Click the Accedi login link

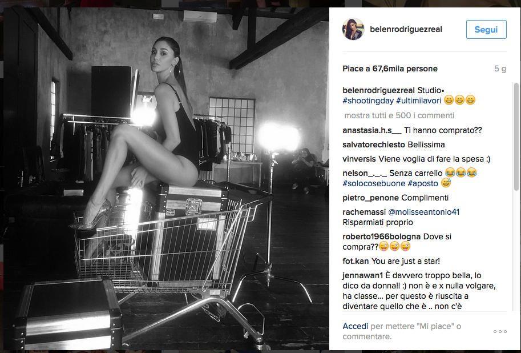click(x=355, y=326)
